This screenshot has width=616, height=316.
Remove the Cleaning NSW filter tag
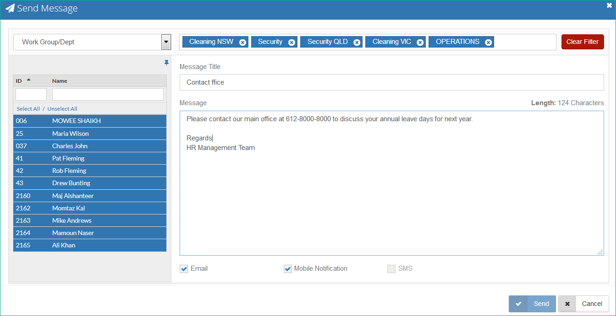[242, 42]
